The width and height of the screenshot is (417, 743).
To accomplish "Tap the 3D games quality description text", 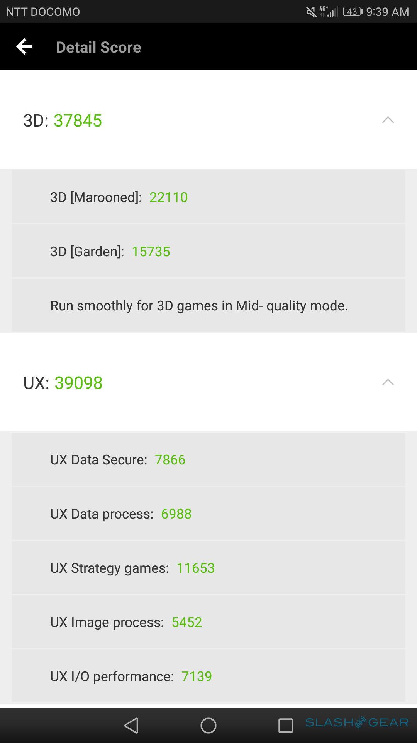I will [x=199, y=306].
